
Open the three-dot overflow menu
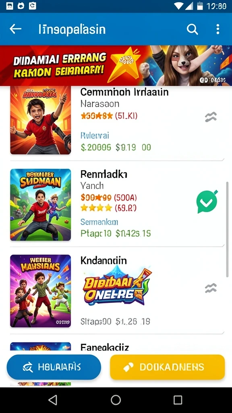click(217, 29)
